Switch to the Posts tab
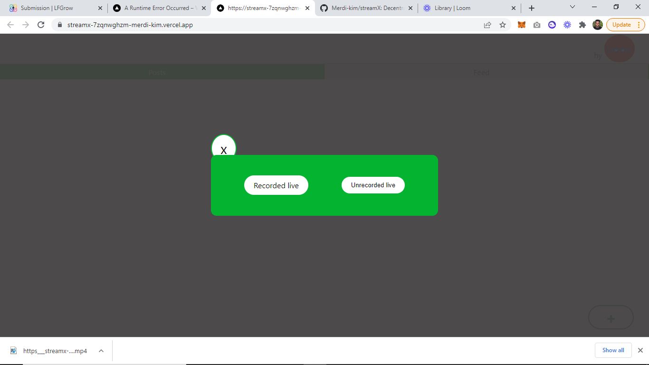Image resolution: width=649 pixels, height=365 pixels. click(162, 72)
